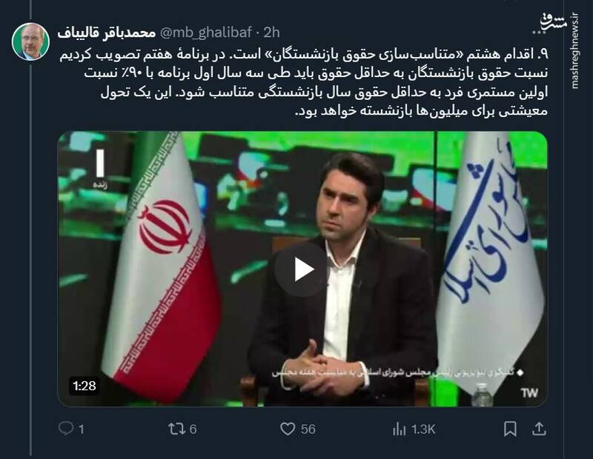Click the 6 reposts count
Screen dimensions: 593x459
click(193, 429)
